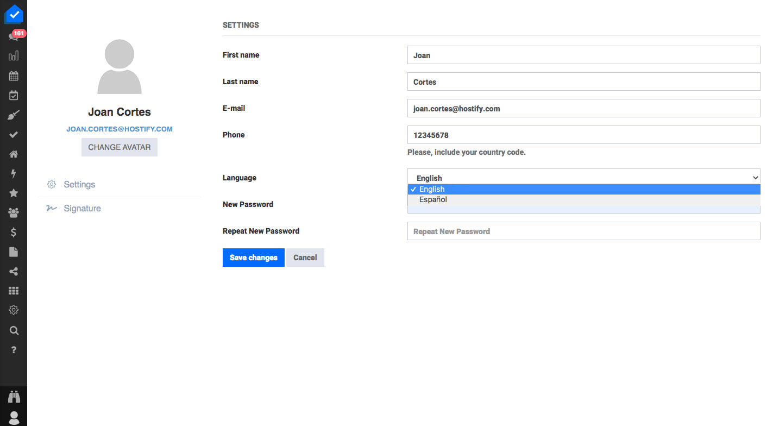Viewport: 779px width, 426px height.
Task: Save changes to profile settings
Action: pyautogui.click(x=253, y=257)
